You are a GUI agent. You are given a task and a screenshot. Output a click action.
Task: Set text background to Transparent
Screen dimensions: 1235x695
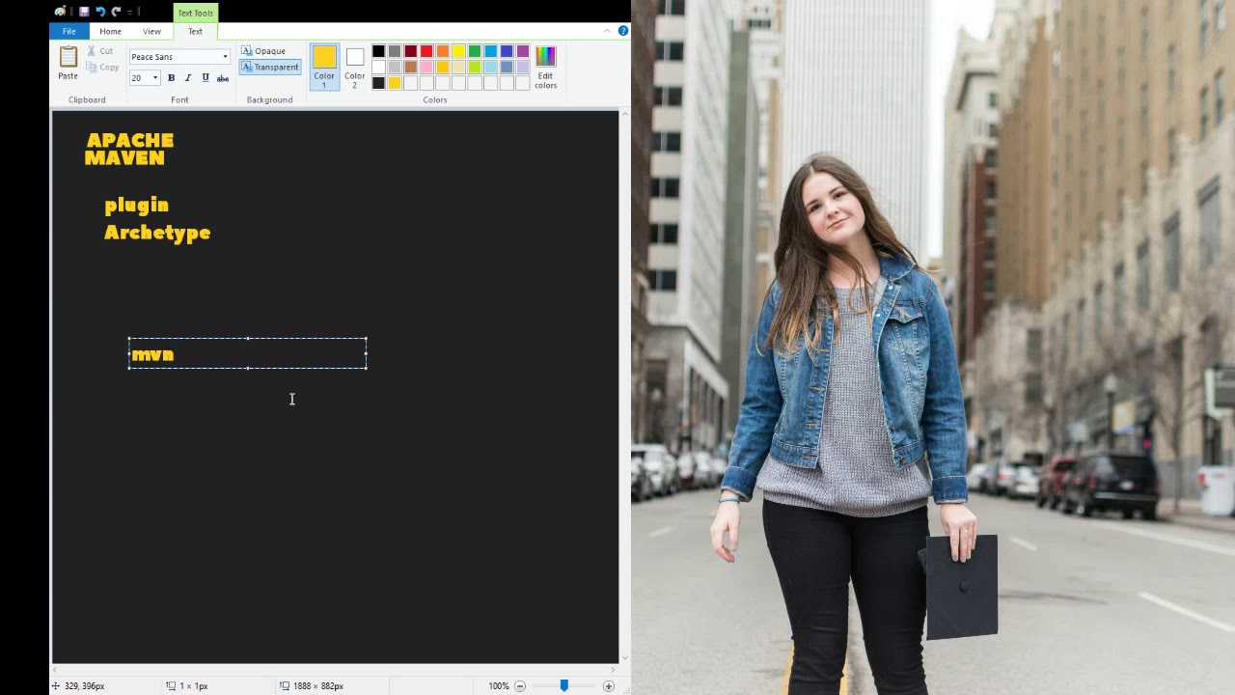pyautogui.click(x=270, y=68)
